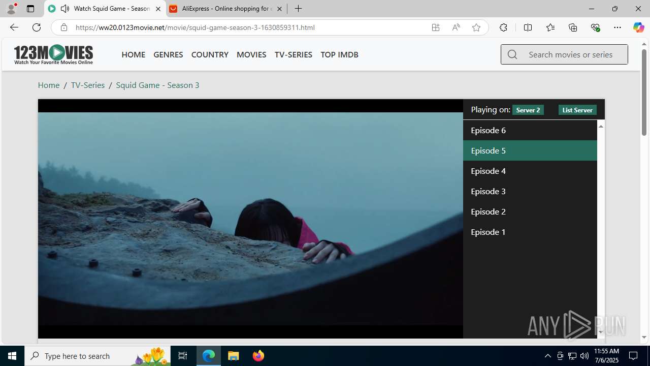650x366 pixels.
Task: Click the Server 2 button
Action: point(528,110)
